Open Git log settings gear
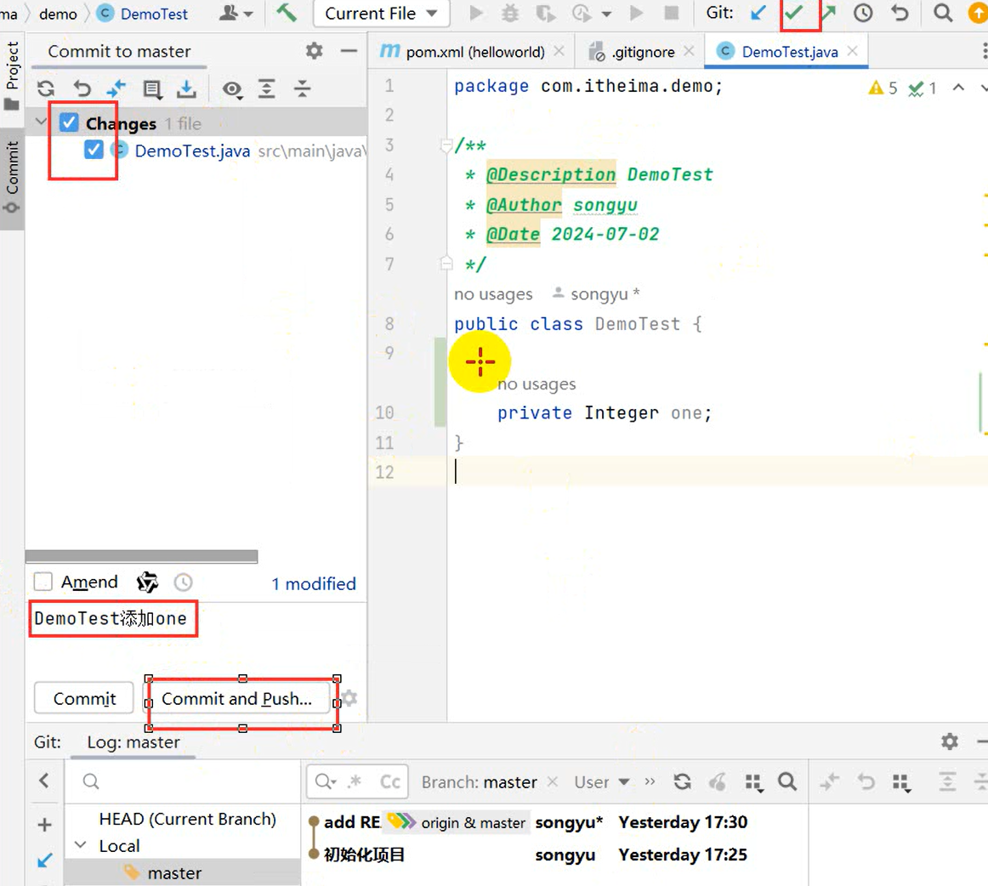This screenshot has height=886, width=988. click(x=950, y=741)
